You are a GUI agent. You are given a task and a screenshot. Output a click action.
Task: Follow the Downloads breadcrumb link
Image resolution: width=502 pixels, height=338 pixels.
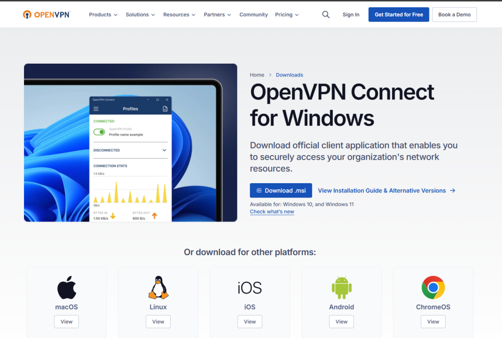pyautogui.click(x=289, y=75)
